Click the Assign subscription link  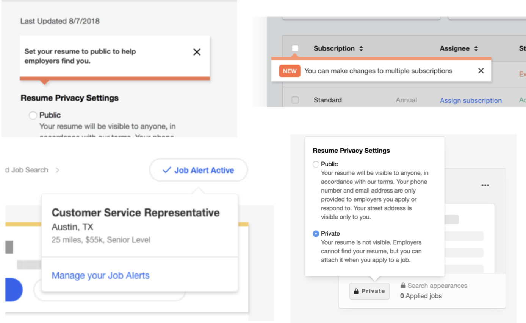pyautogui.click(x=471, y=101)
